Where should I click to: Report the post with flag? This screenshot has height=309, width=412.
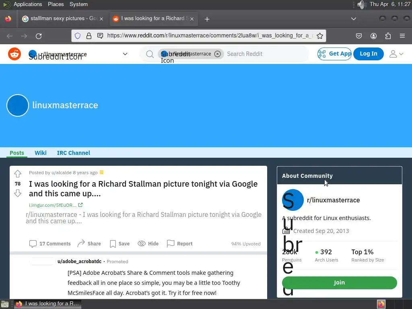tap(180, 243)
